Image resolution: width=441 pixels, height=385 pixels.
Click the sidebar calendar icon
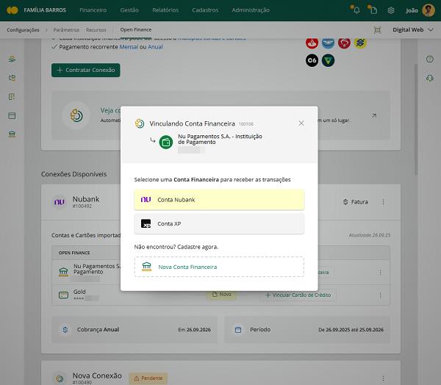click(x=12, y=115)
